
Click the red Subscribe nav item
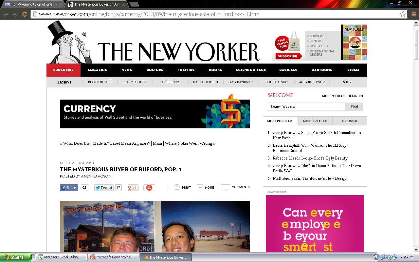(x=64, y=70)
